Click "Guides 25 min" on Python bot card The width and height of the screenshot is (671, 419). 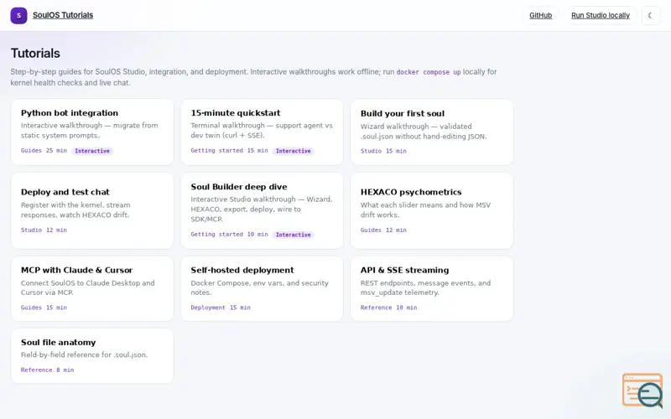tap(44, 151)
